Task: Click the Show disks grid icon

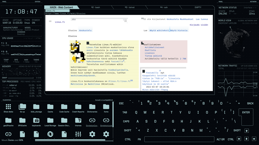Action: click(x=8, y=107)
